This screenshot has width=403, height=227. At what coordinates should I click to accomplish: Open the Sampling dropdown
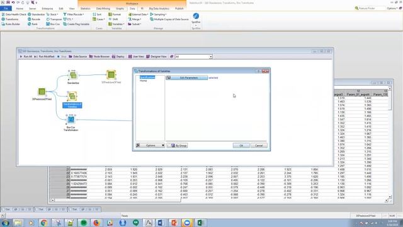click(x=158, y=15)
